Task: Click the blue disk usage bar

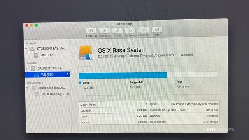Action: (x=123, y=75)
